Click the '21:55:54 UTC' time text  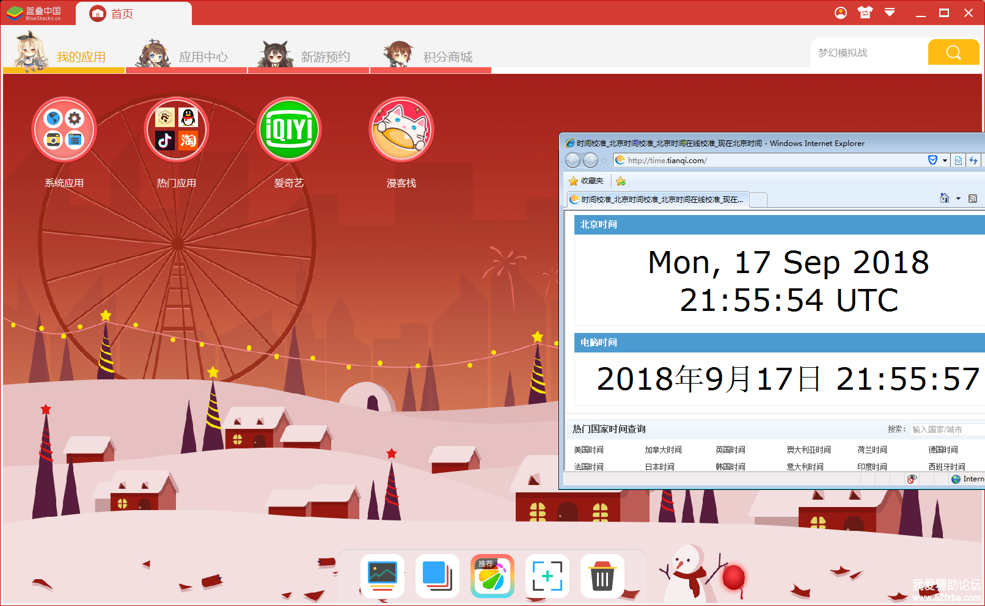[x=789, y=301]
